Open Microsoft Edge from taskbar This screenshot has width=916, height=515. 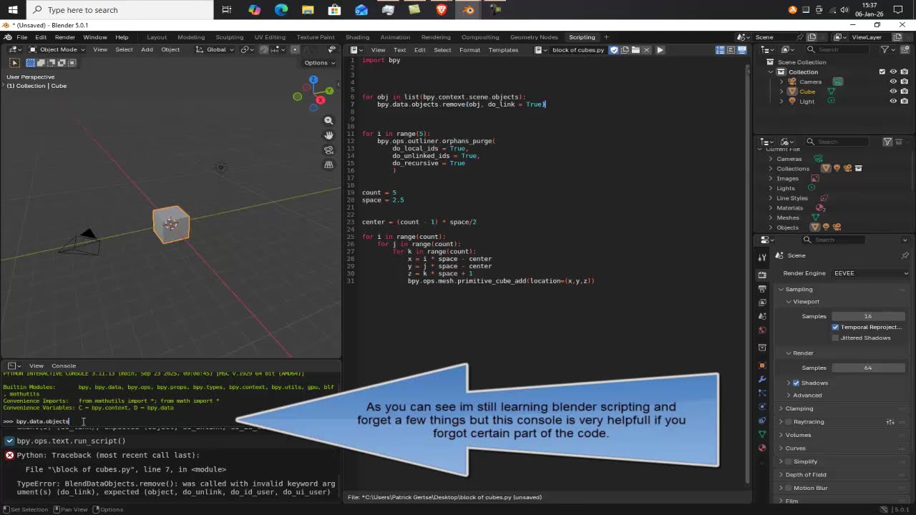click(x=281, y=10)
